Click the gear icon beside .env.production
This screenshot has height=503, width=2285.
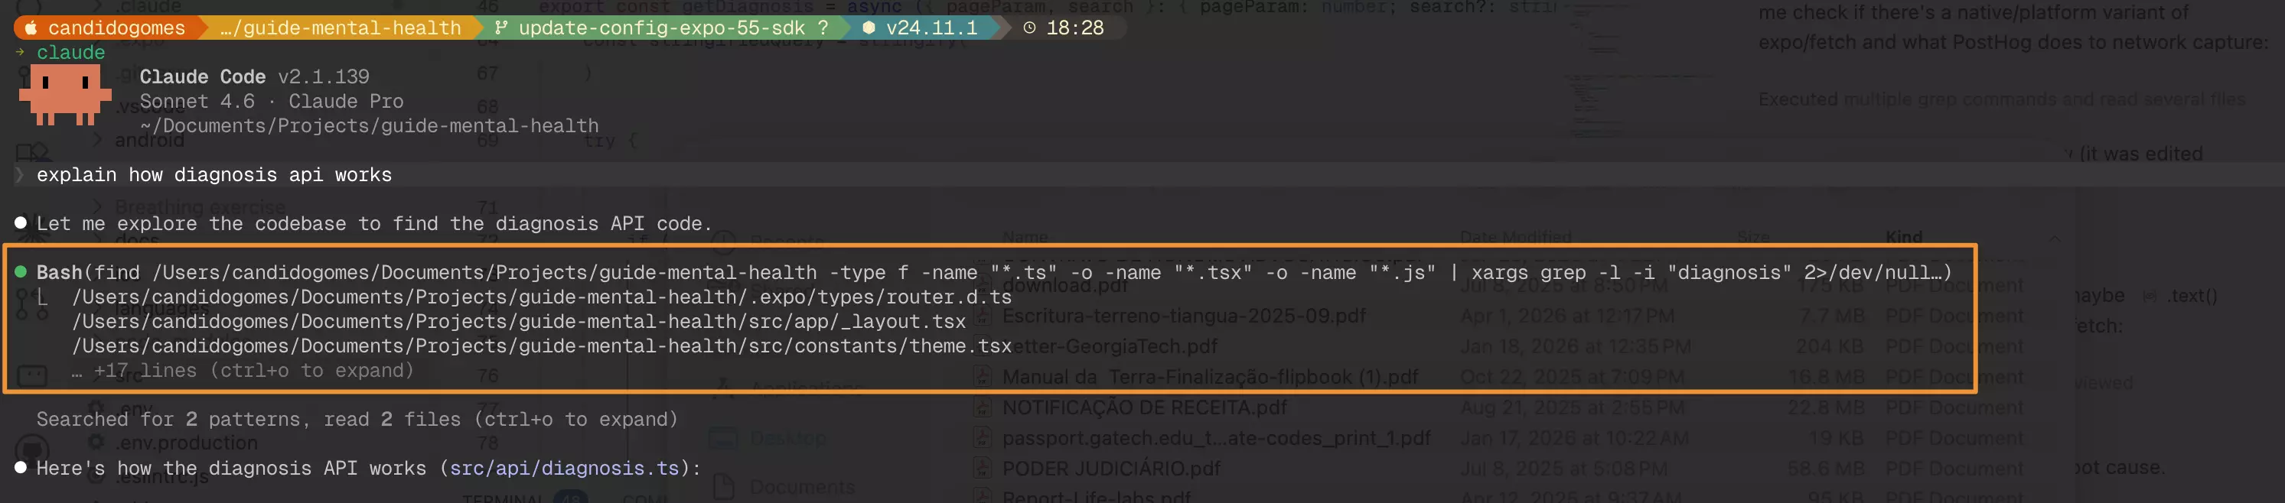tap(96, 442)
